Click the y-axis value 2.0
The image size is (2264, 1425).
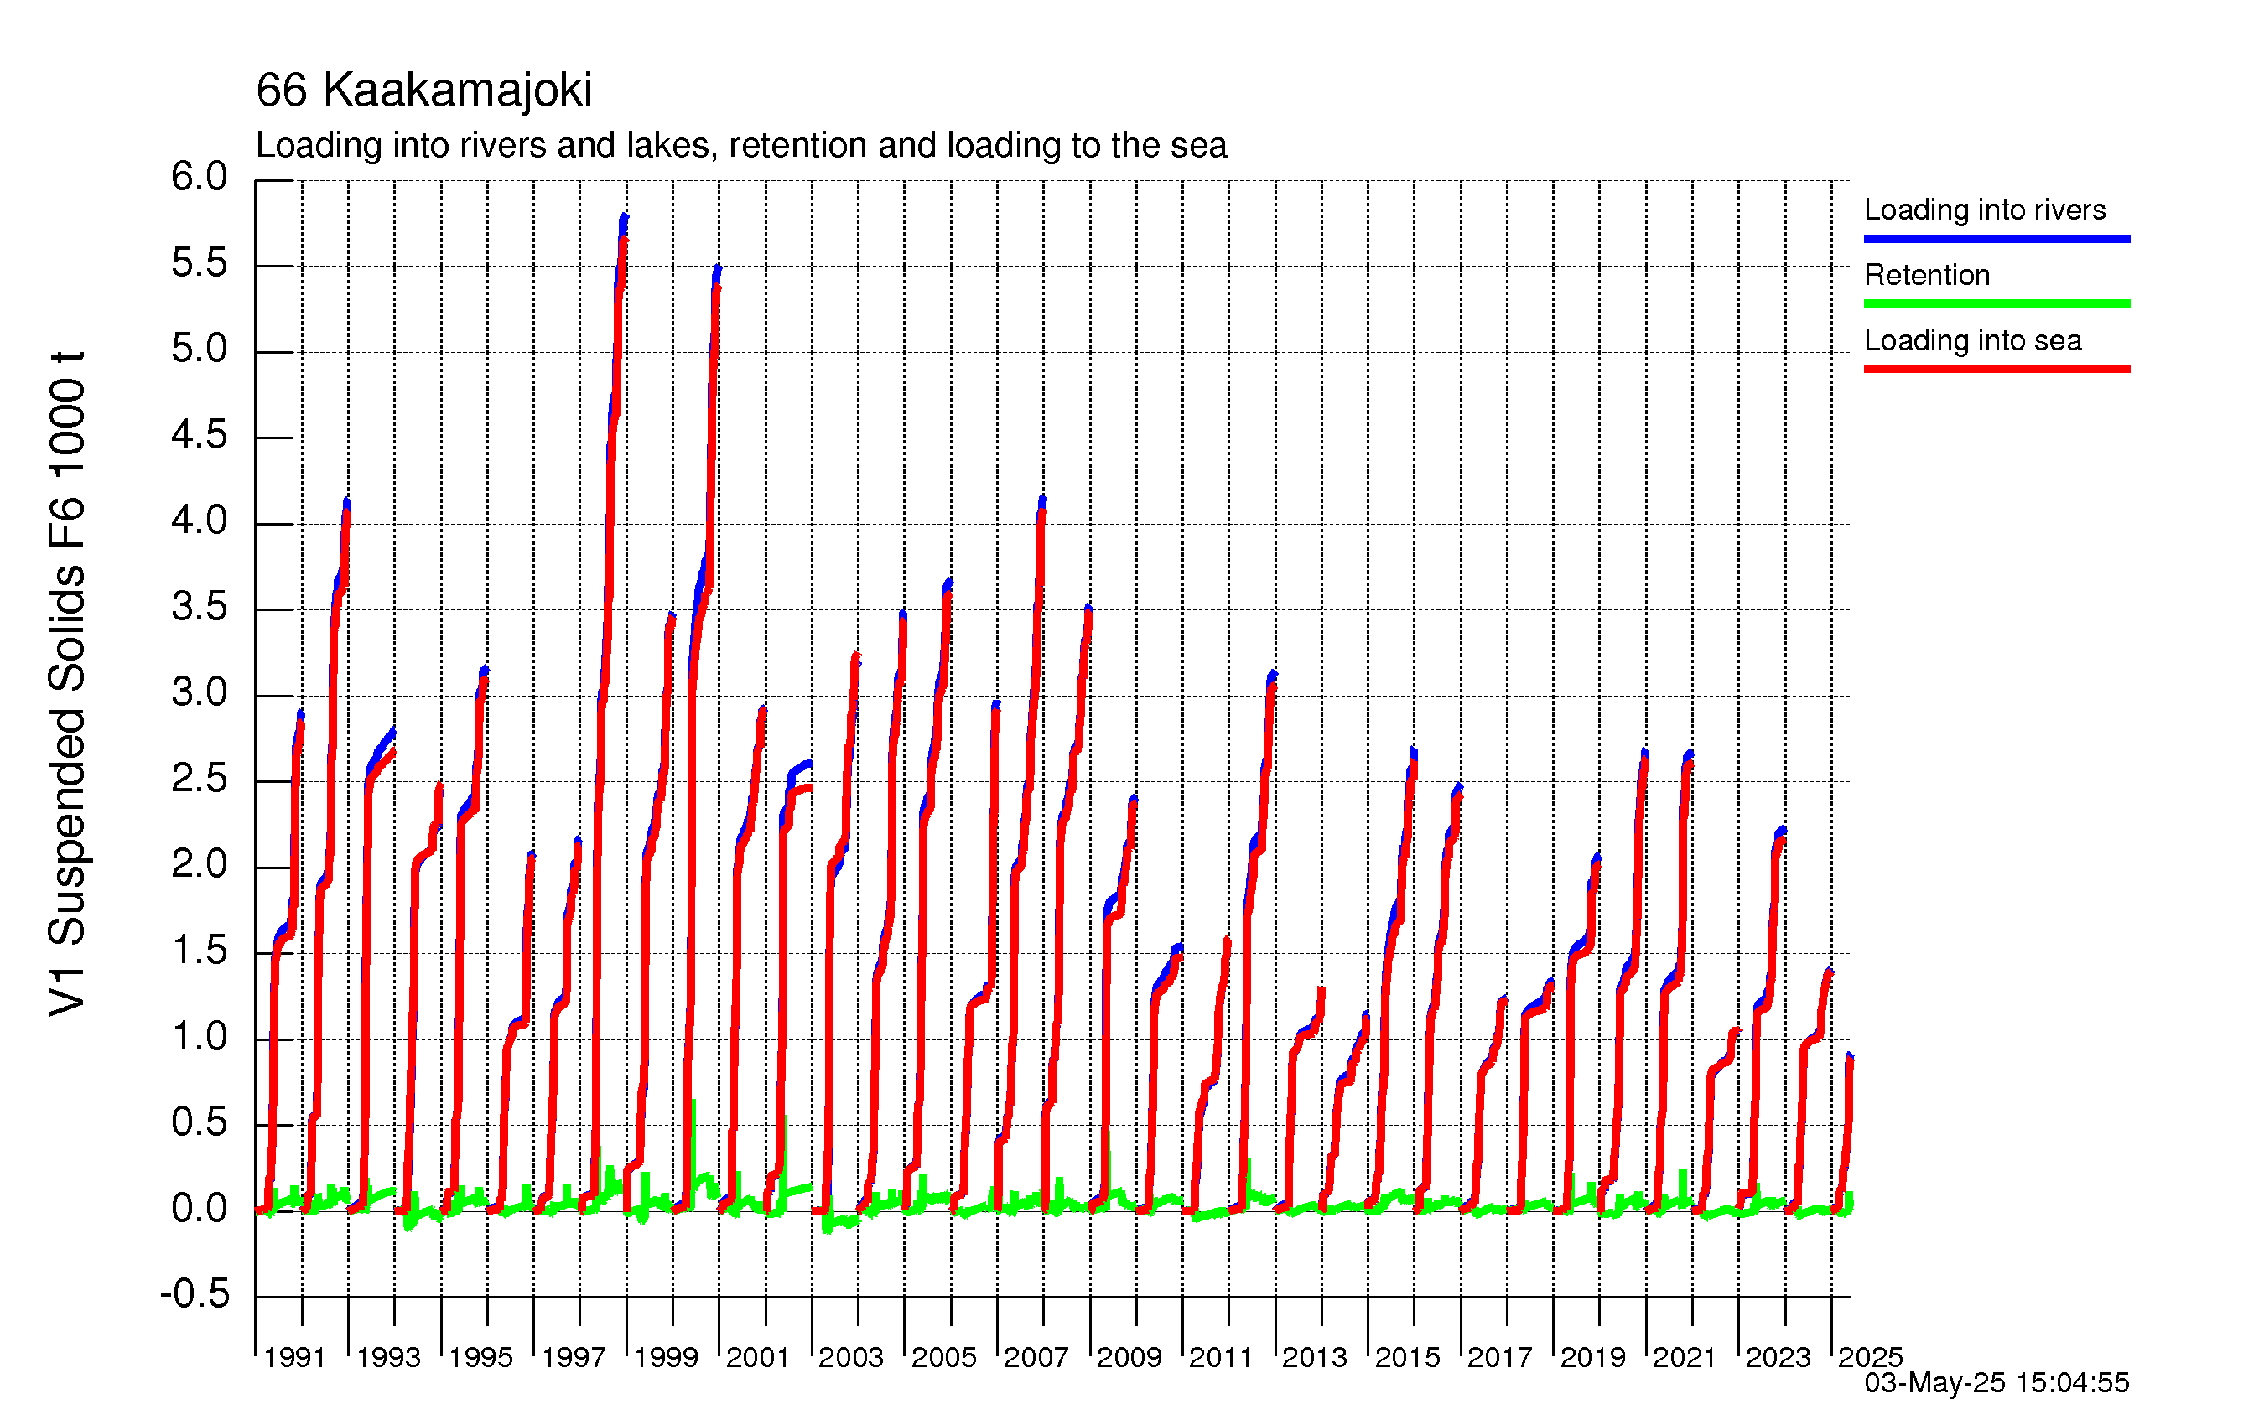[x=200, y=865]
